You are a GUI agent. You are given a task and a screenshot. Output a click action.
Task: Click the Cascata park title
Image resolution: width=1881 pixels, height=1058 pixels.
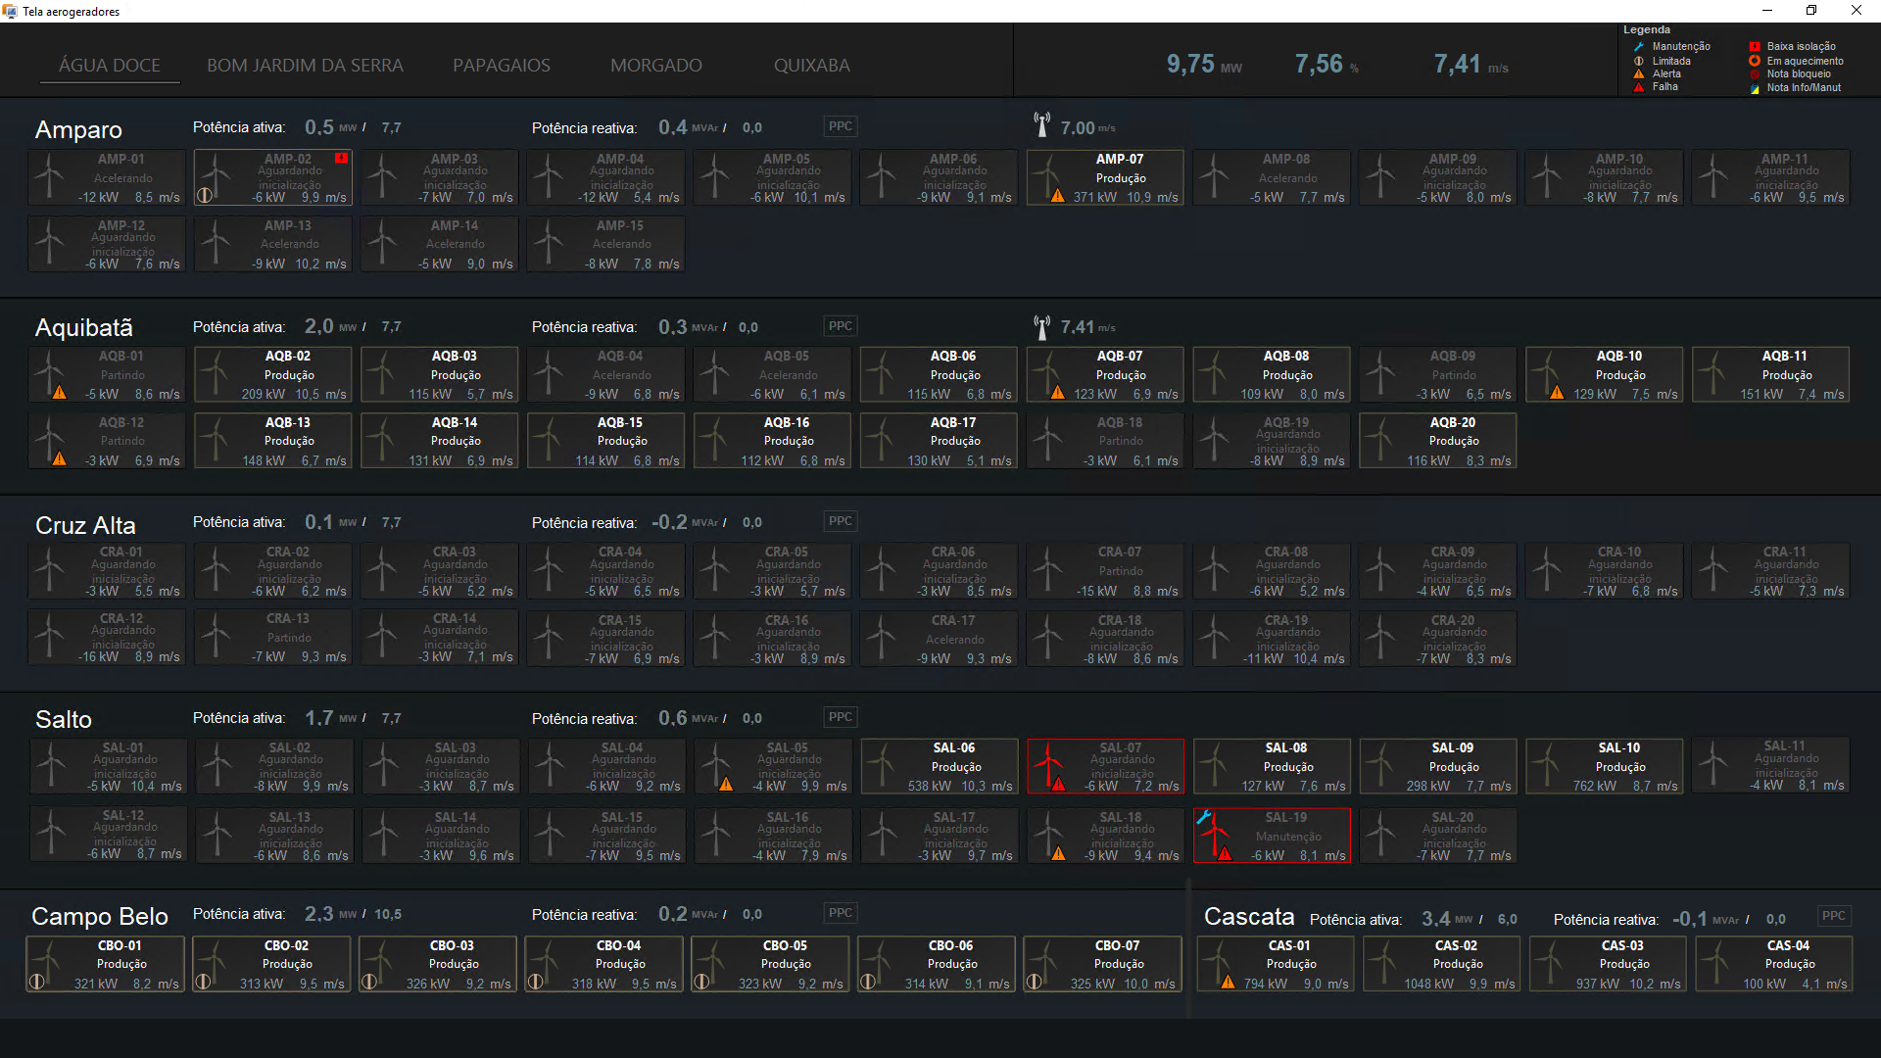point(1249,917)
